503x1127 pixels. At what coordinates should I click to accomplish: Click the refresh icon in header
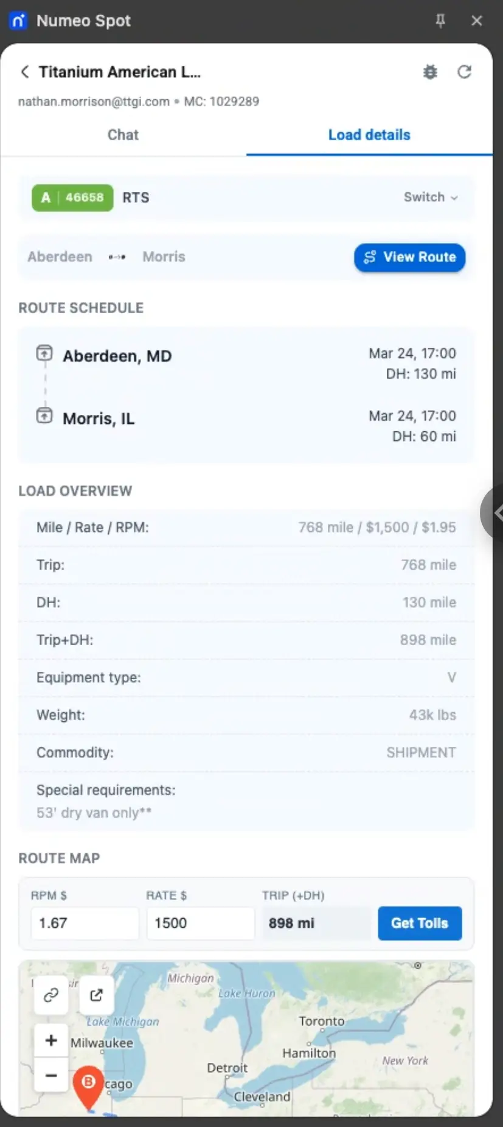coord(464,72)
